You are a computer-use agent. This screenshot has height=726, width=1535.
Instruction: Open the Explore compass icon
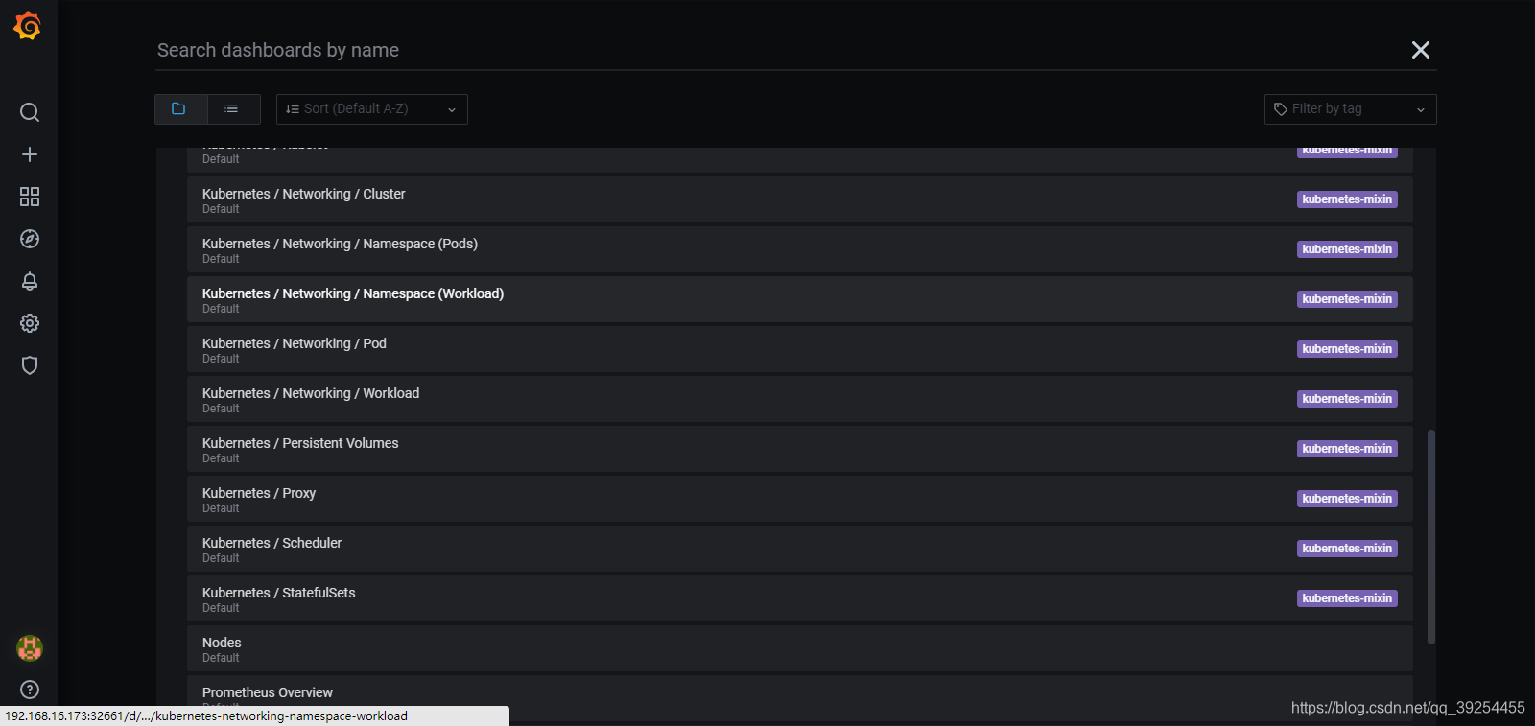30,239
